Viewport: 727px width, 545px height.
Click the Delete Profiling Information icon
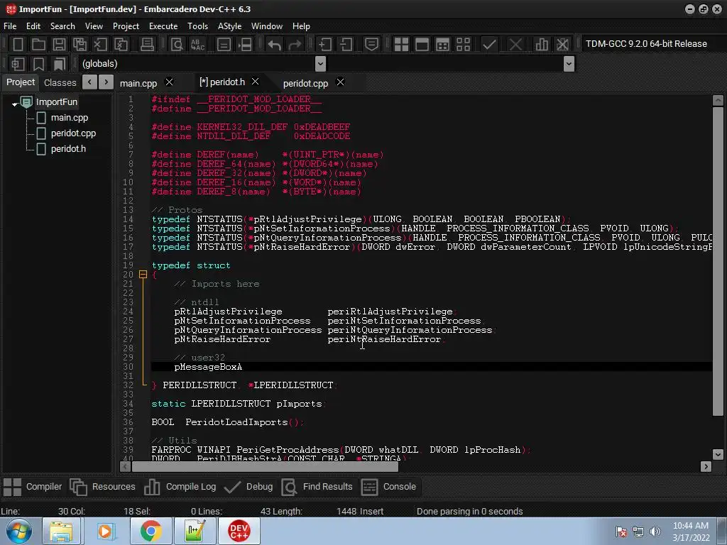click(x=562, y=45)
